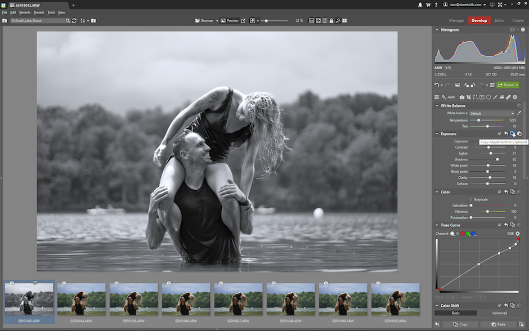Copy Color group adjustments icon
This screenshot has height=331, width=529.
pos(513,191)
